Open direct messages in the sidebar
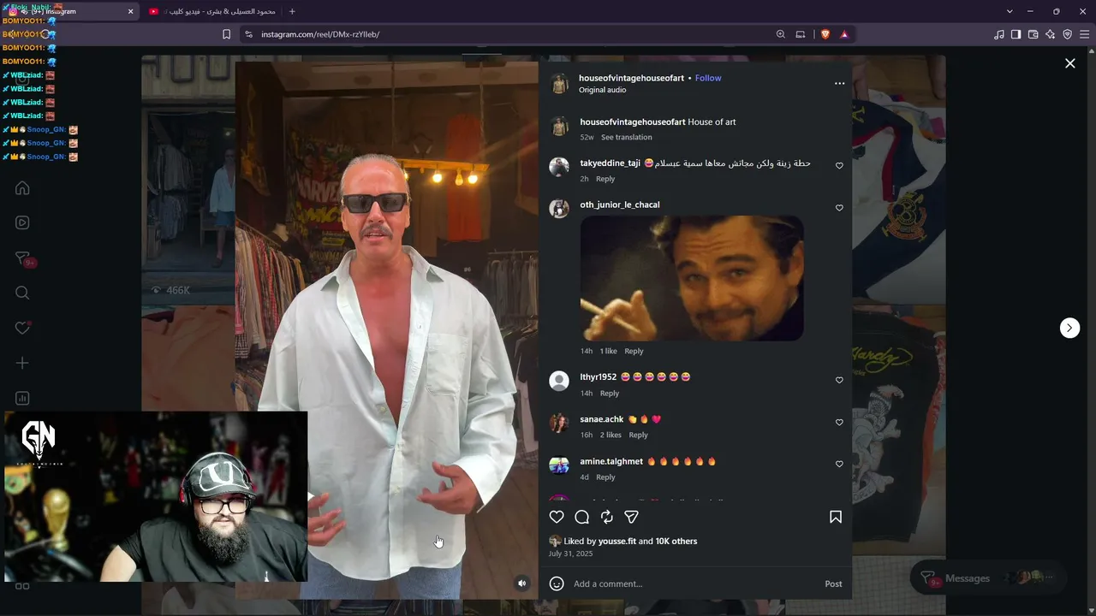Viewport: 1096px width, 616px height. pos(23,259)
